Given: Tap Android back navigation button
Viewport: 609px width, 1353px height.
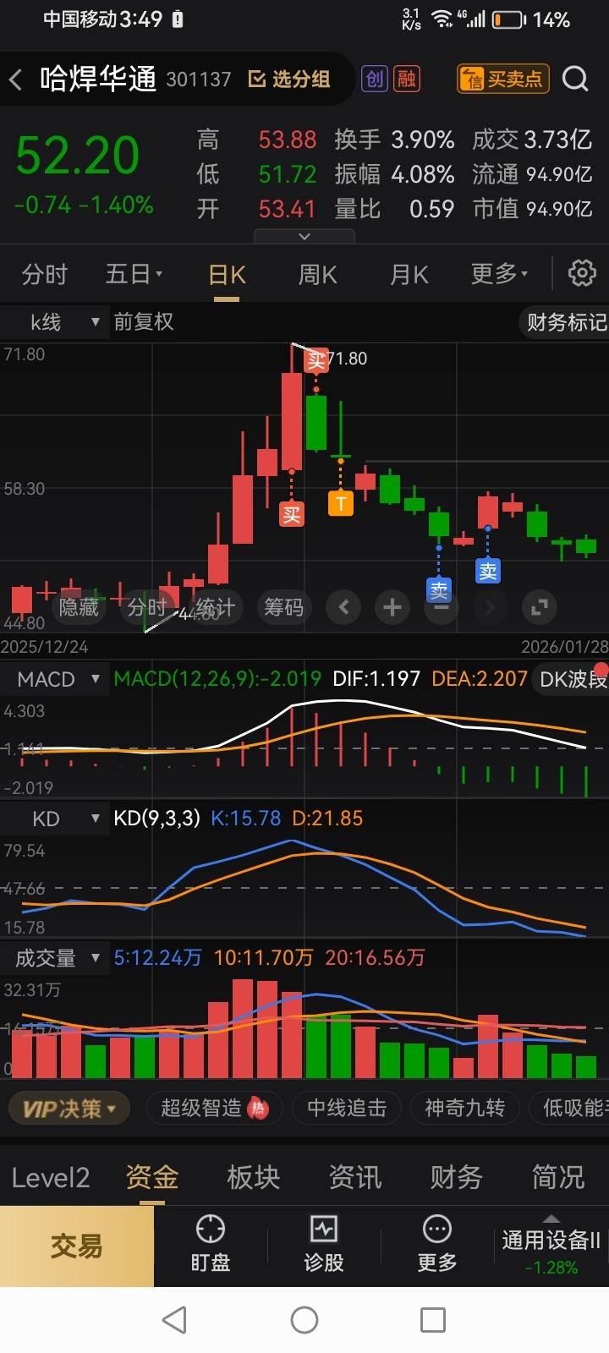Looking at the screenshot, I should (x=174, y=1320).
